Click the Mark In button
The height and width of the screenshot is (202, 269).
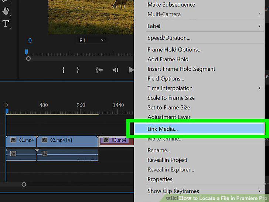coord(63,70)
